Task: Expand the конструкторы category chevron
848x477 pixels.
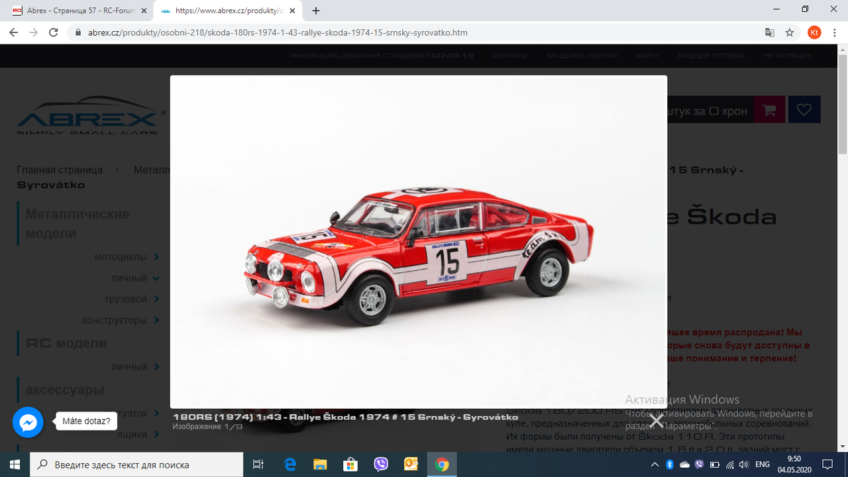Action: click(x=156, y=320)
